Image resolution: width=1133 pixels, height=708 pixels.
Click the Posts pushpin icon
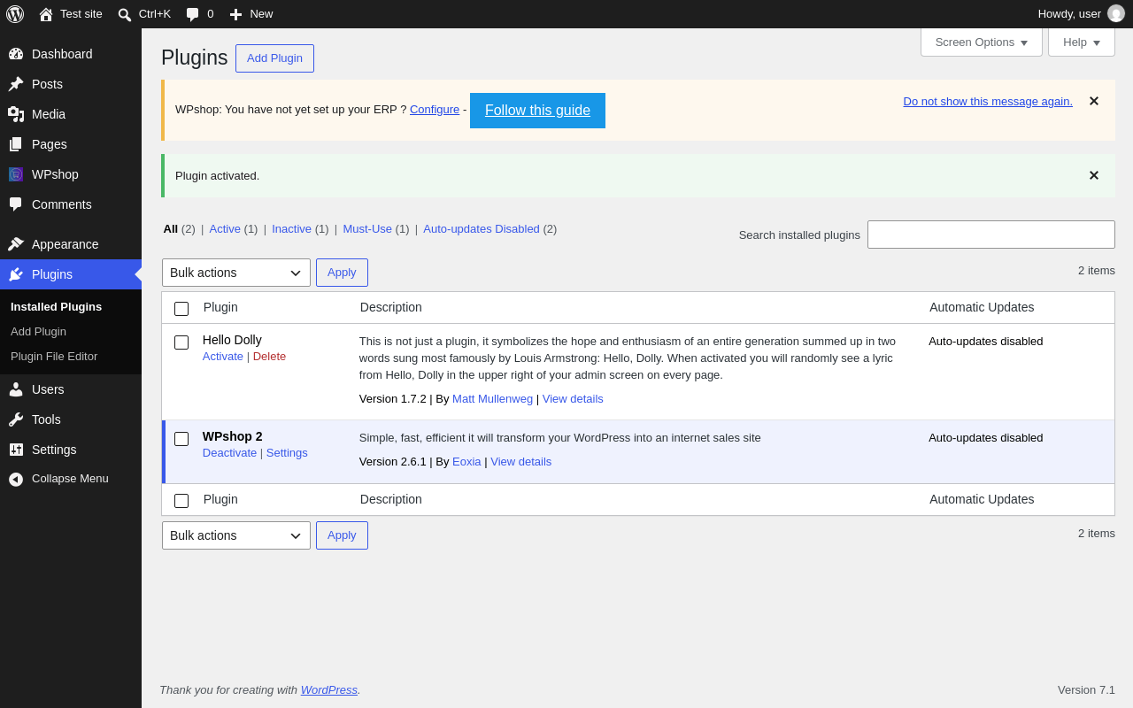(16, 84)
